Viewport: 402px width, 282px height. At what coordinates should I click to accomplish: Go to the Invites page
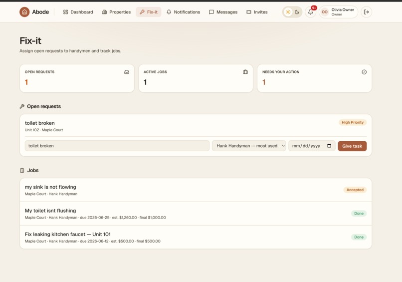point(257,12)
